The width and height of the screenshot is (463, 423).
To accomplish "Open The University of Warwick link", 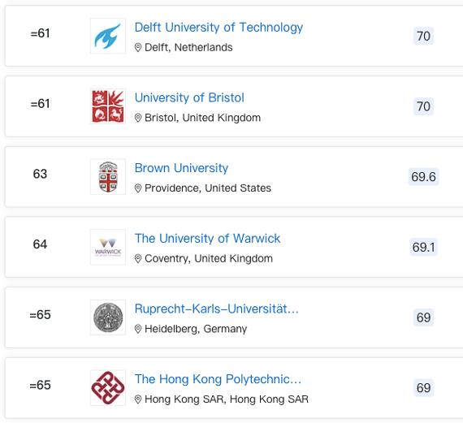I will pos(207,239).
